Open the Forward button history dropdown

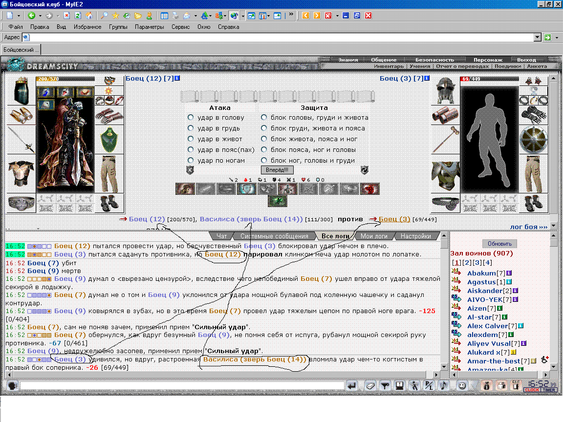(x=58, y=16)
